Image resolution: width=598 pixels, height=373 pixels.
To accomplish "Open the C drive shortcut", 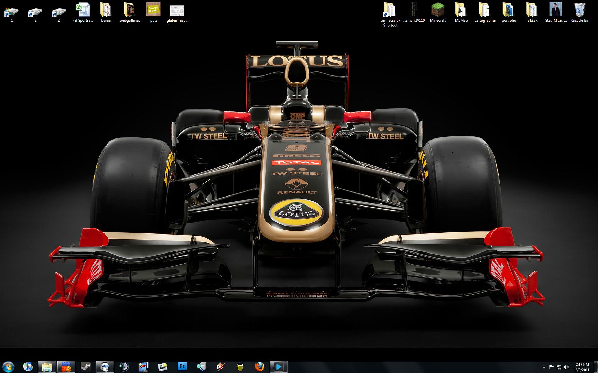I will 11,13.
